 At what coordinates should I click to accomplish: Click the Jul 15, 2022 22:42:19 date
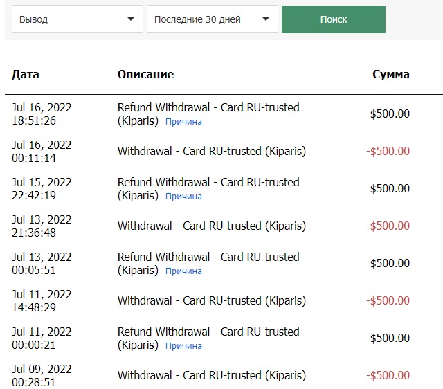coord(42,189)
